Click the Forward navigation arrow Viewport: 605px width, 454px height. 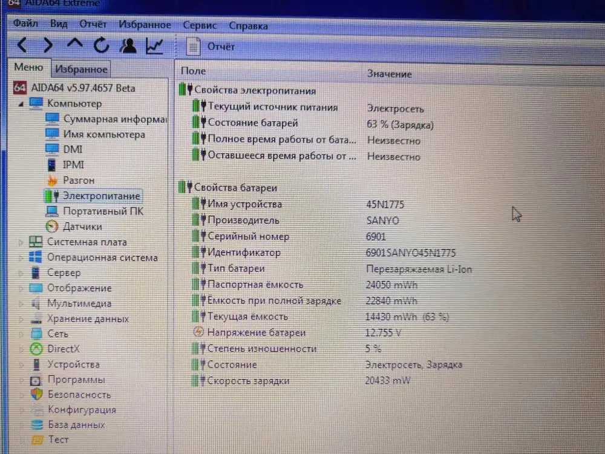click(48, 45)
